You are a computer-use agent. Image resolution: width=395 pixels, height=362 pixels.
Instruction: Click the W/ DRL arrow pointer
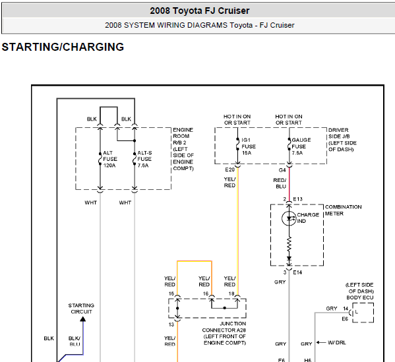[321, 342]
